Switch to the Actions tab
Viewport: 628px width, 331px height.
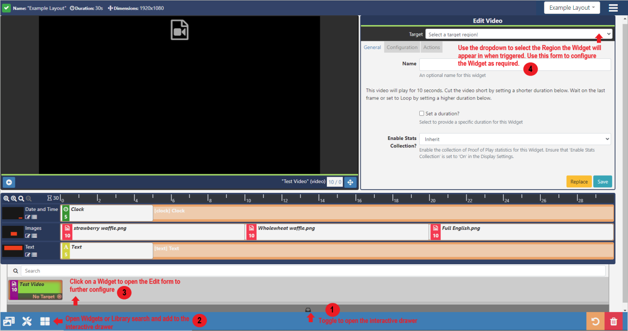(x=431, y=47)
